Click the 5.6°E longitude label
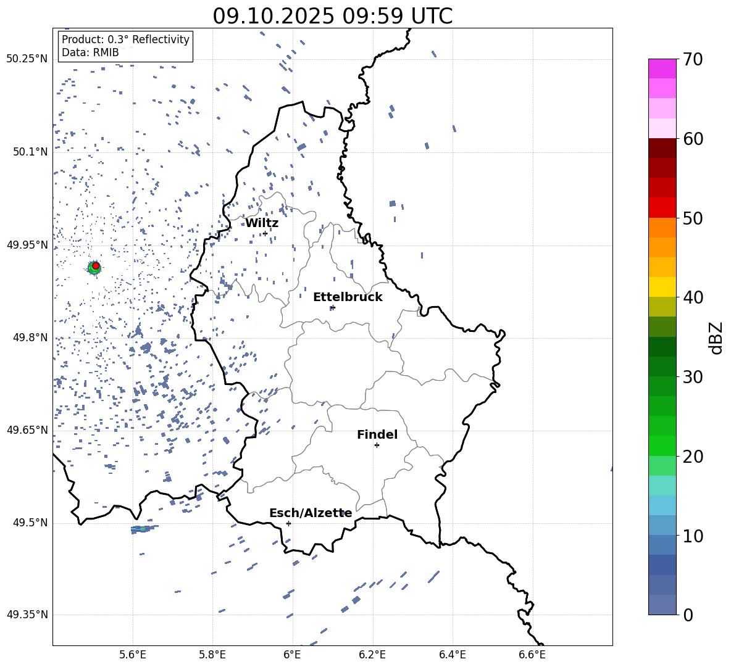 [x=133, y=655]
